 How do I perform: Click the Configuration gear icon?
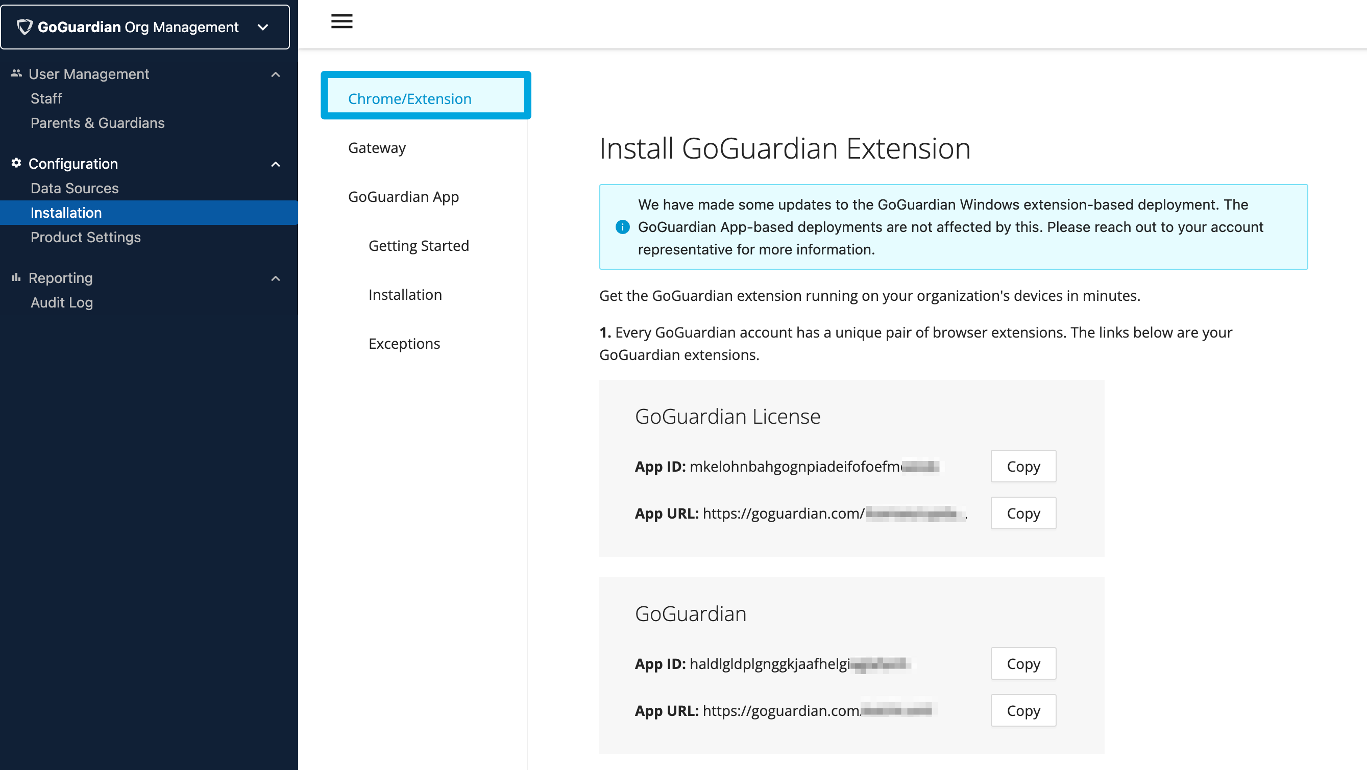pos(15,163)
